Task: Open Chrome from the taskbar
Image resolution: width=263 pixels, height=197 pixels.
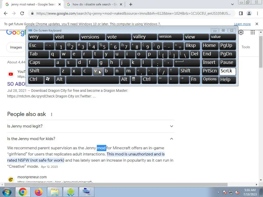Action: pyautogui.click(x=23, y=192)
